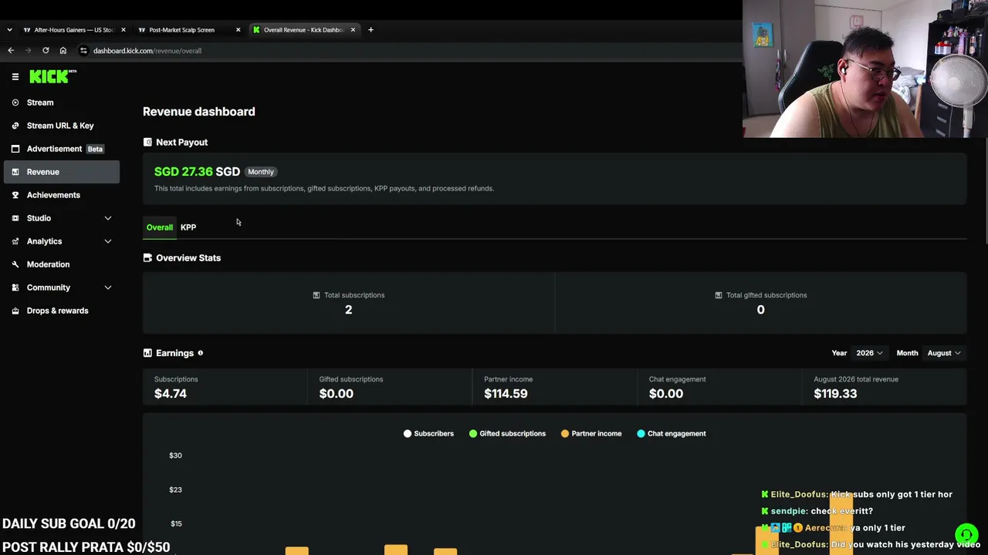
Task: Click the Next Payout wallet icon
Action: (x=147, y=143)
